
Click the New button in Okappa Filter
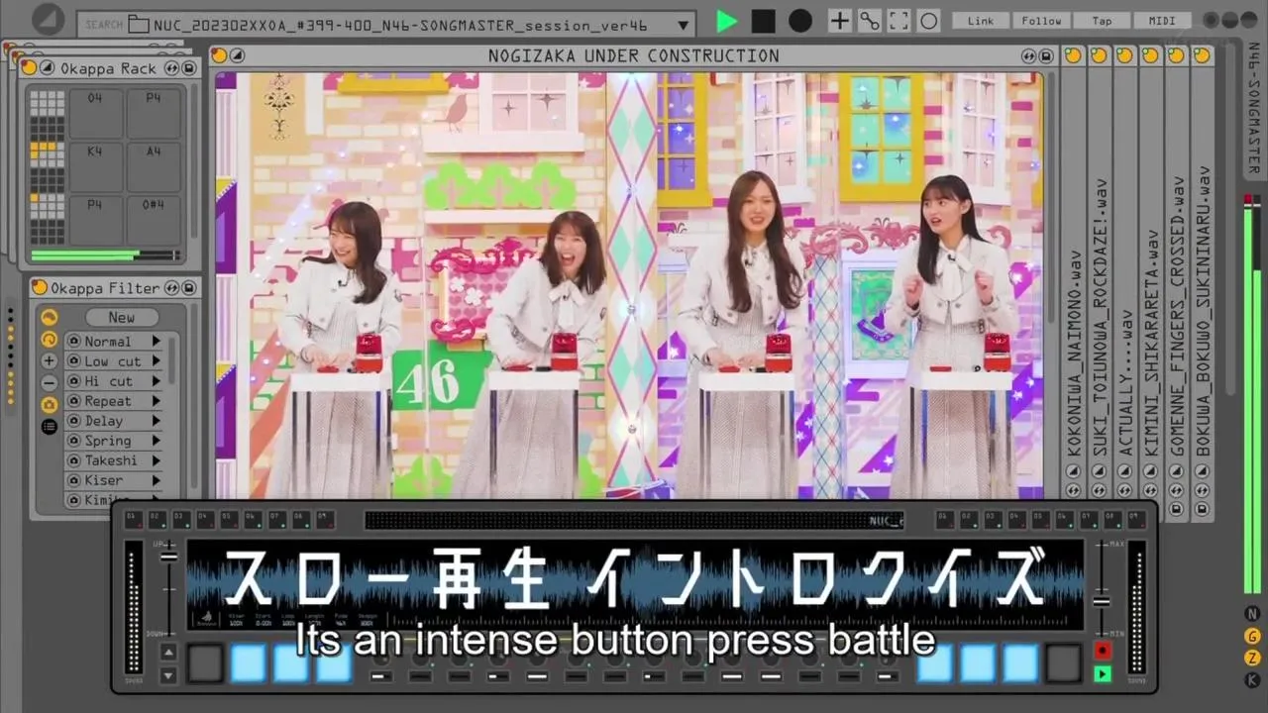point(122,318)
